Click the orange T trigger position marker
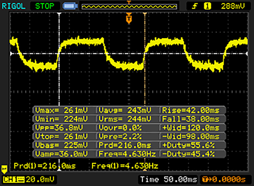Screen dimensions: 254x186 (129, 18)
